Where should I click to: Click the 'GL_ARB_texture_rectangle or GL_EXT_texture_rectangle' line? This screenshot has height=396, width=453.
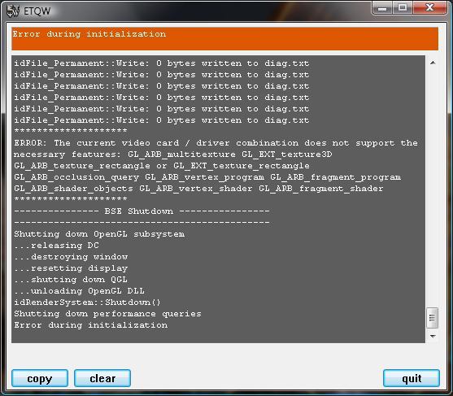162,166
